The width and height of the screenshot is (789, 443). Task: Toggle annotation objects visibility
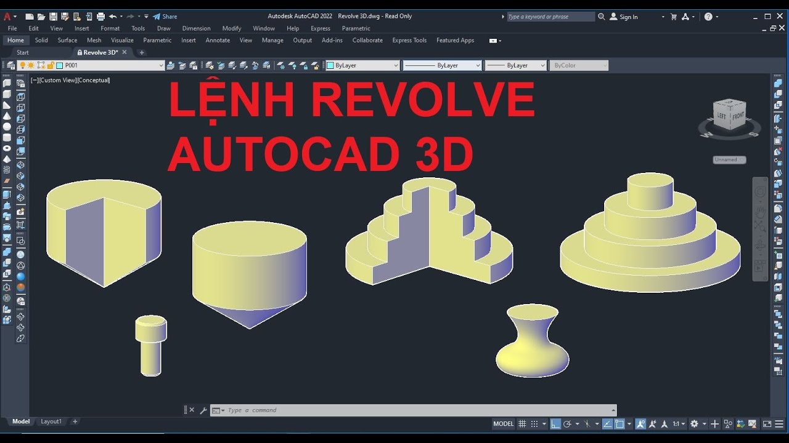pos(640,424)
